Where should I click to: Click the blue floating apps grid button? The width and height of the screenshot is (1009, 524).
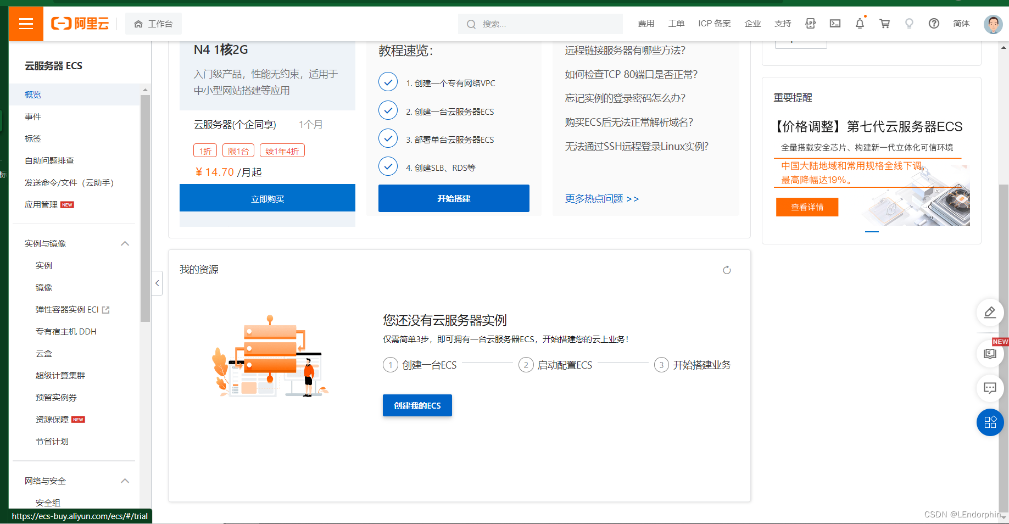(x=990, y=422)
